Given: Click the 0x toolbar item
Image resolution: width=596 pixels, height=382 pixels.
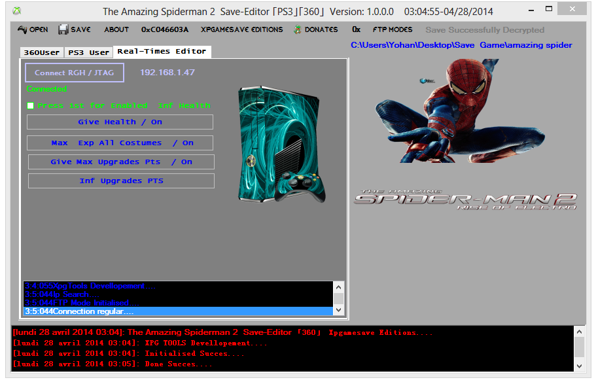Looking at the screenshot, I should coord(356,30).
